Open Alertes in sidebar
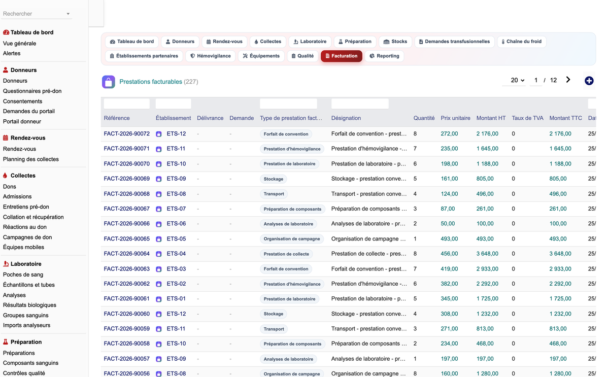The width and height of the screenshot is (609, 377). coord(12,53)
